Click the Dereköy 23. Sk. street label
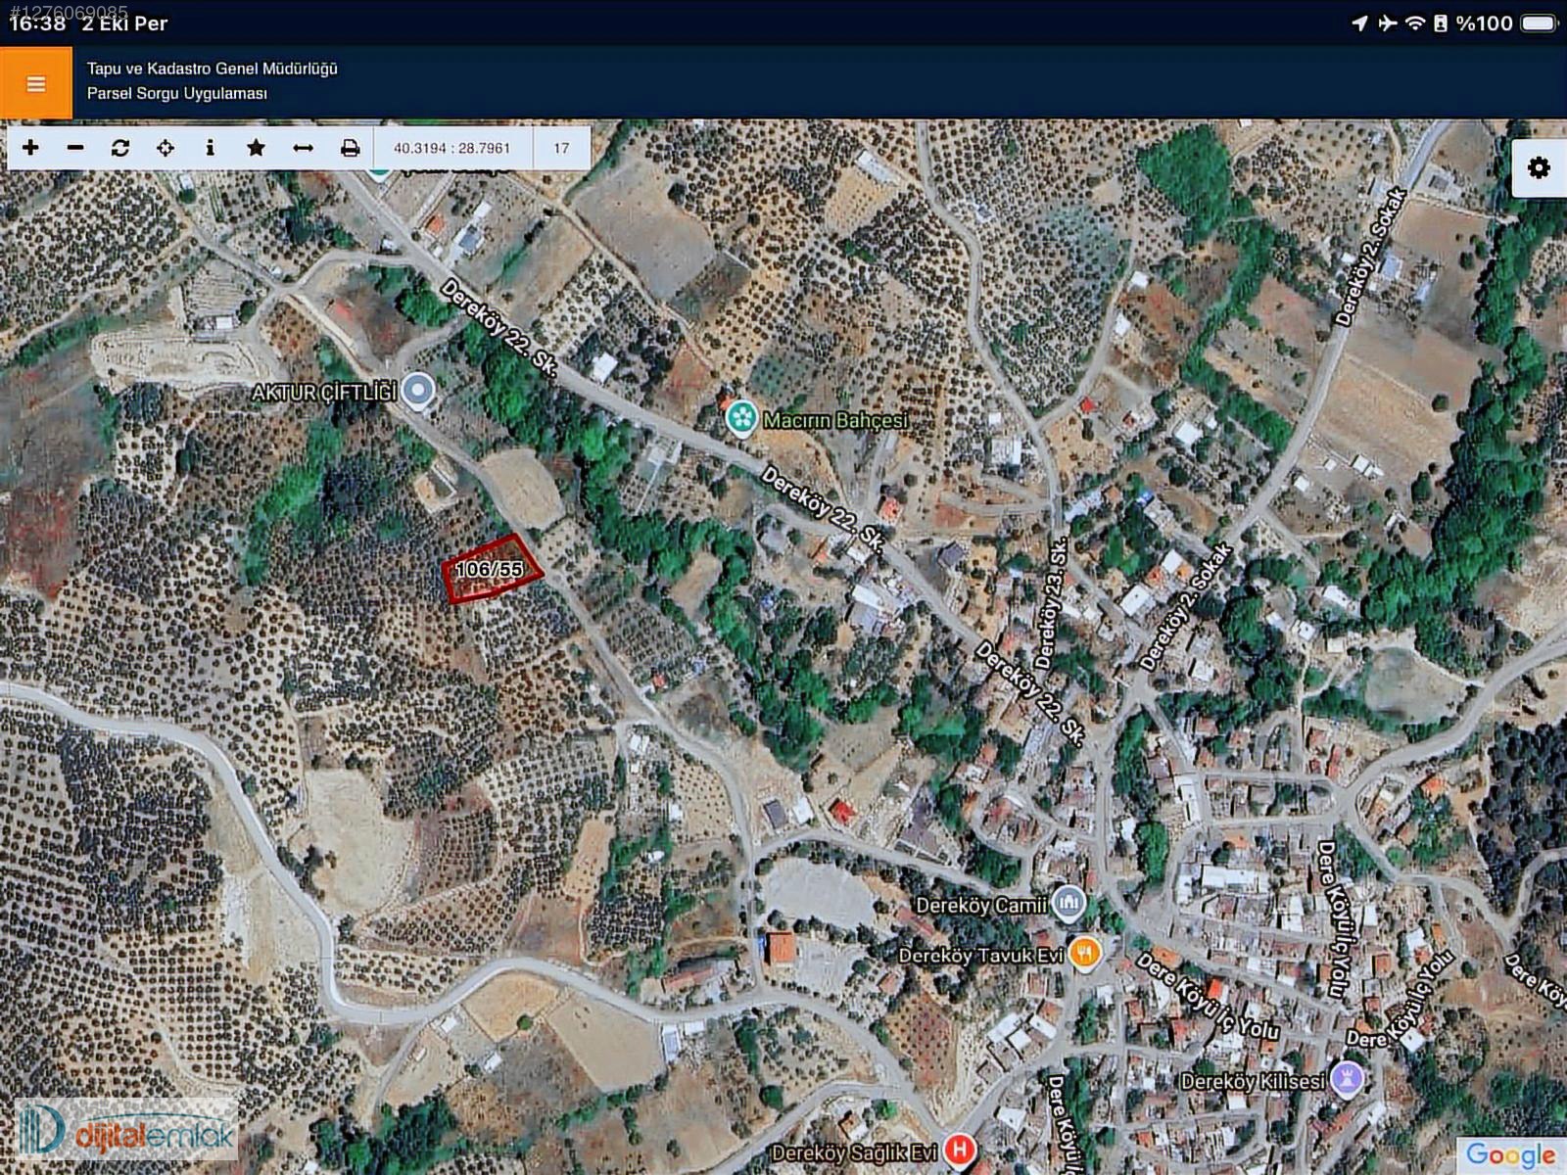The width and height of the screenshot is (1567, 1175). [1050, 604]
